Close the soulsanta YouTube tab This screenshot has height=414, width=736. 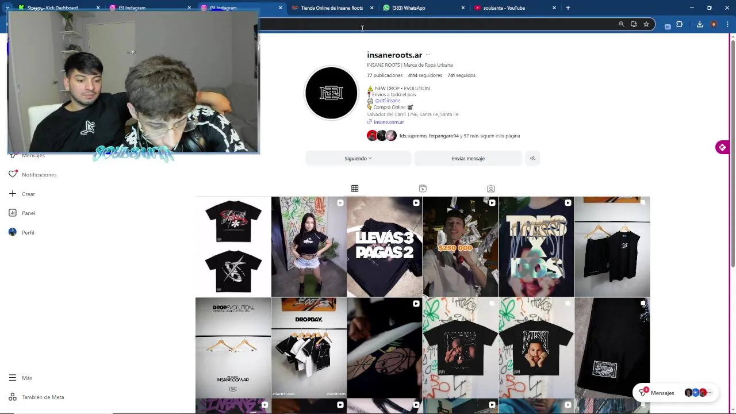554,8
